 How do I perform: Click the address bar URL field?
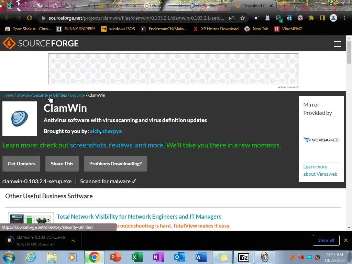point(136,18)
